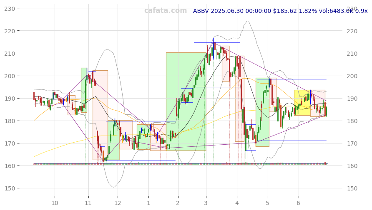Viewport: 372px width, 210px height.
Task: Click April label 4 on time axis
Action: tap(237, 203)
